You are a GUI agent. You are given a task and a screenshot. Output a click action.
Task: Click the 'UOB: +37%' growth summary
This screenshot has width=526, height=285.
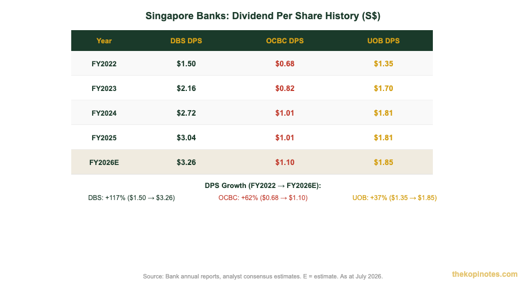(x=395, y=198)
